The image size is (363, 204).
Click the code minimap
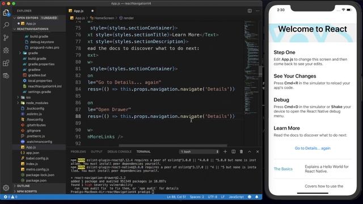(x=252, y=67)
